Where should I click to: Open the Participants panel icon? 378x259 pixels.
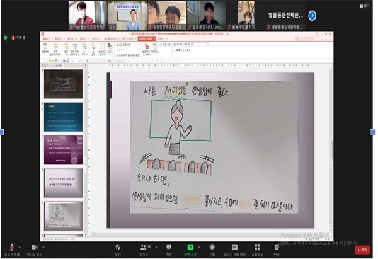coord(143,247)
